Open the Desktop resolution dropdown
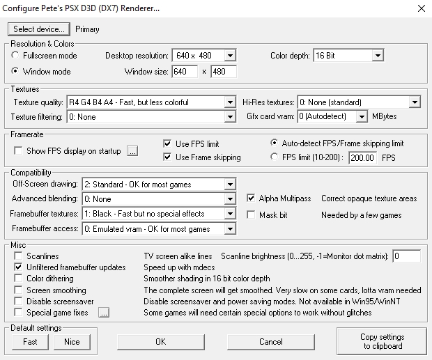 [204, 56]
